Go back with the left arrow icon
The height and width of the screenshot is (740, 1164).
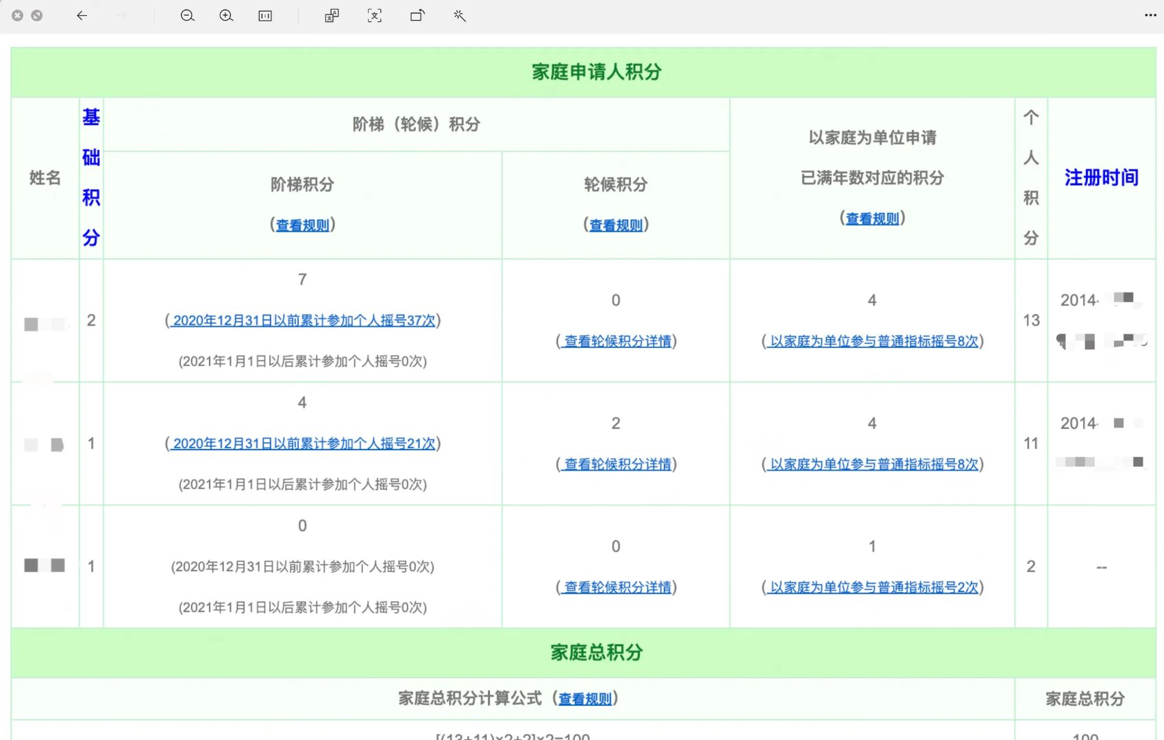tap(82, 16)
